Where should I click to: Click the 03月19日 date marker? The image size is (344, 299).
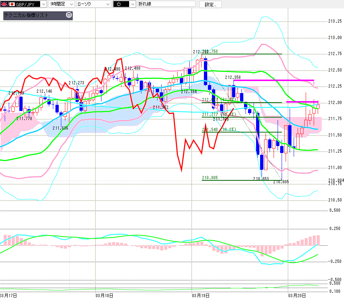200,295
